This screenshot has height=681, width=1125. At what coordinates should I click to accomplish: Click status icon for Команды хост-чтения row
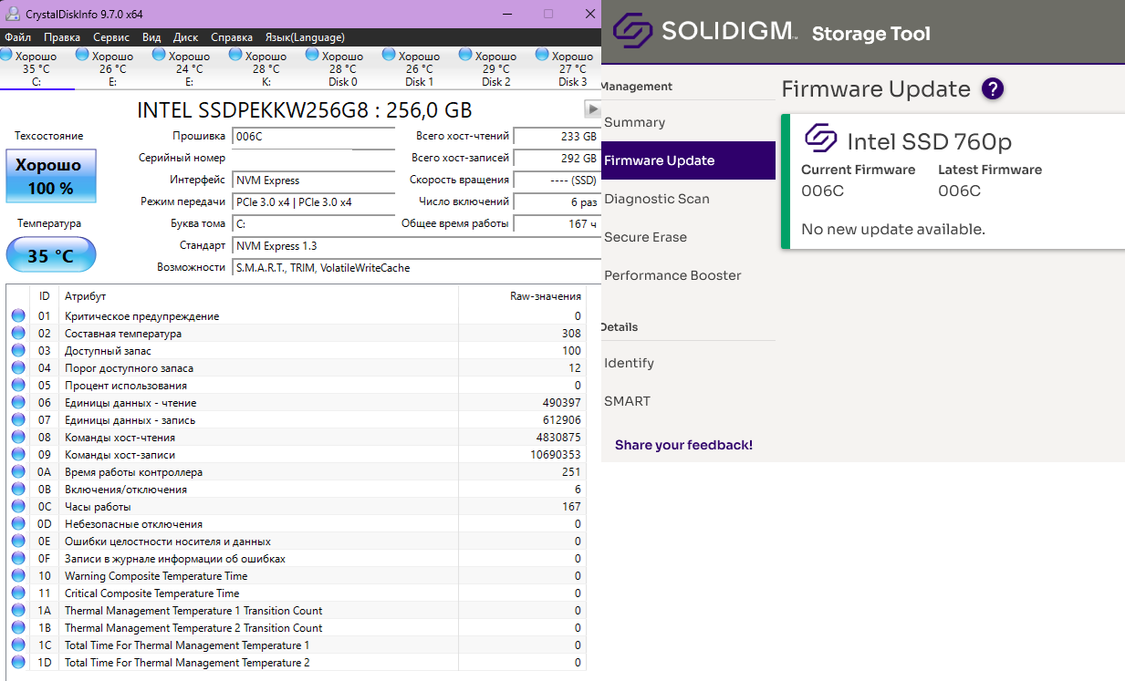click(18, 438)
